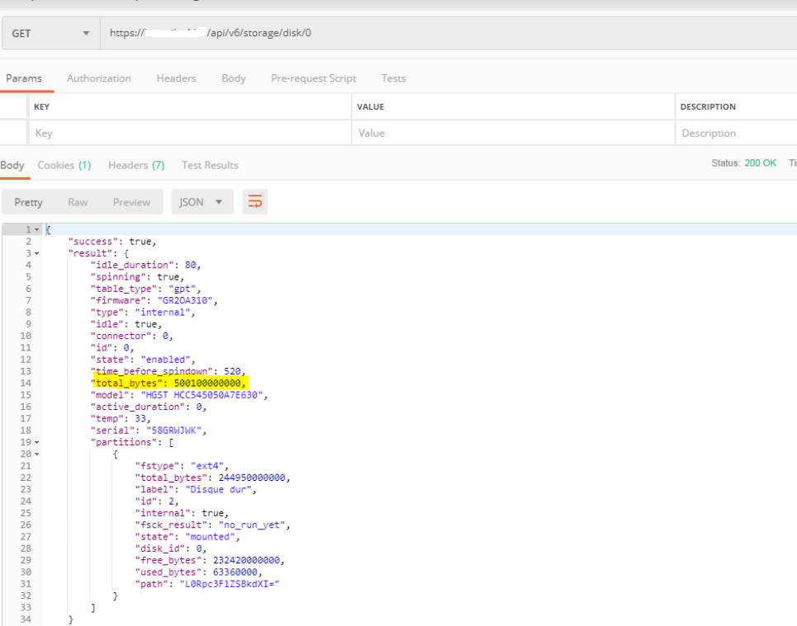Open the Test Results tab
This screenshot has height=626, width=797.
click(x=210, y=165)
